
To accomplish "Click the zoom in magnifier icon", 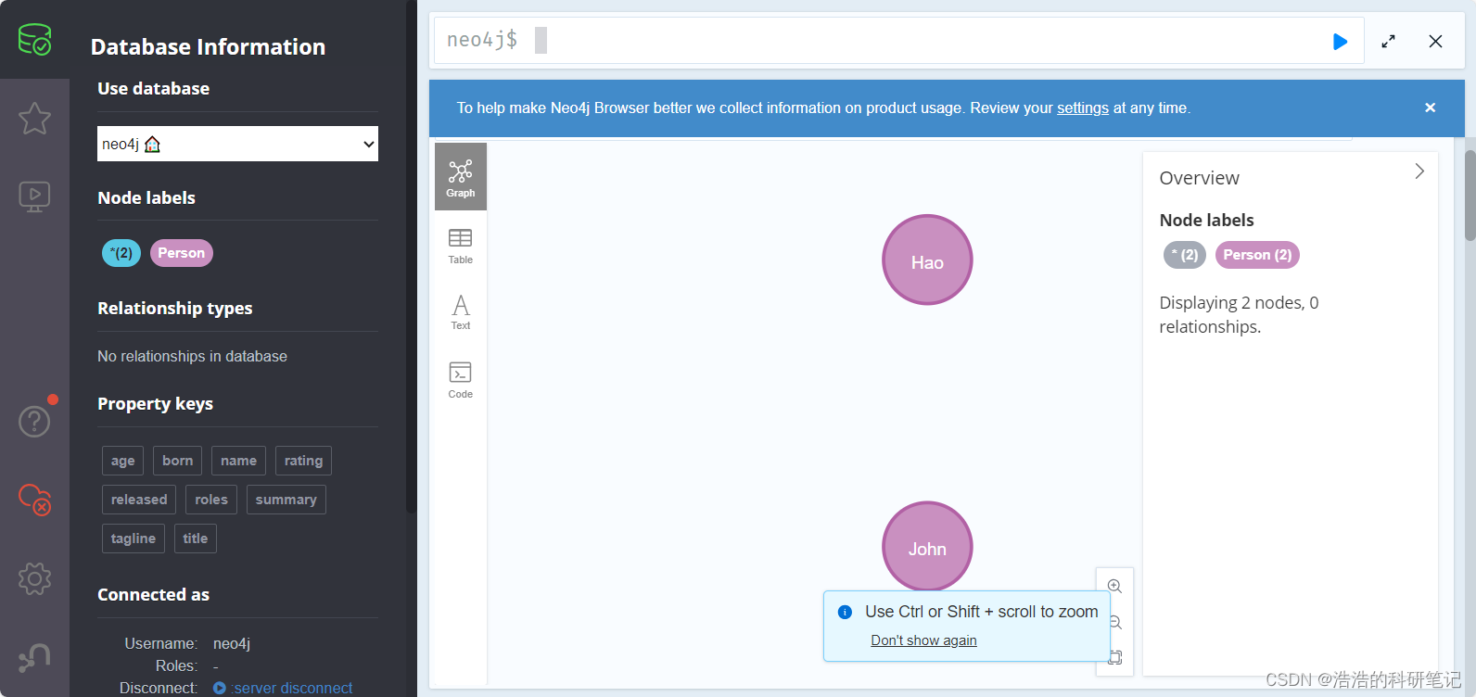I will 1115,587.
